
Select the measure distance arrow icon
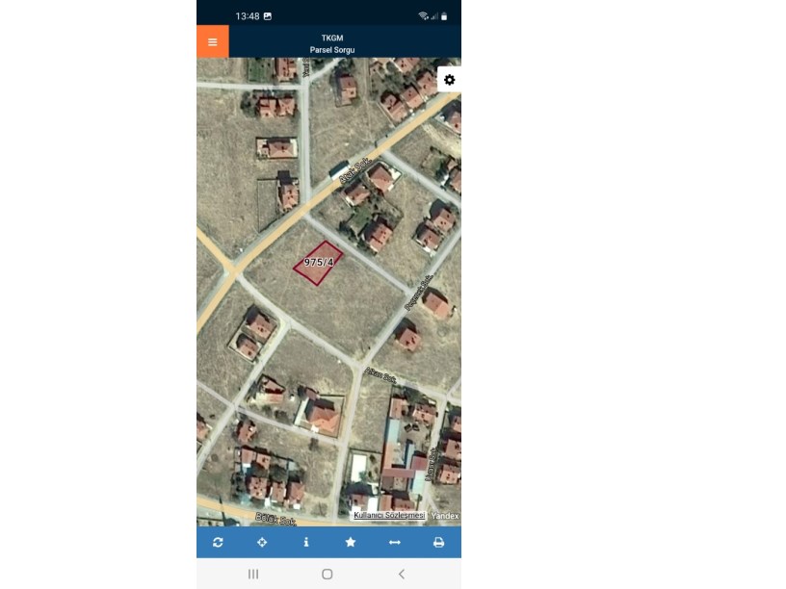(395, 542)
